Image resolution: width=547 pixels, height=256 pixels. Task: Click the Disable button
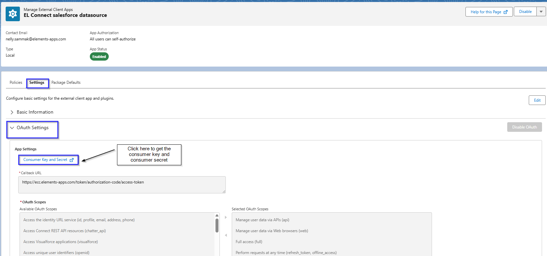pyautogui.click(x=525, y=12)
